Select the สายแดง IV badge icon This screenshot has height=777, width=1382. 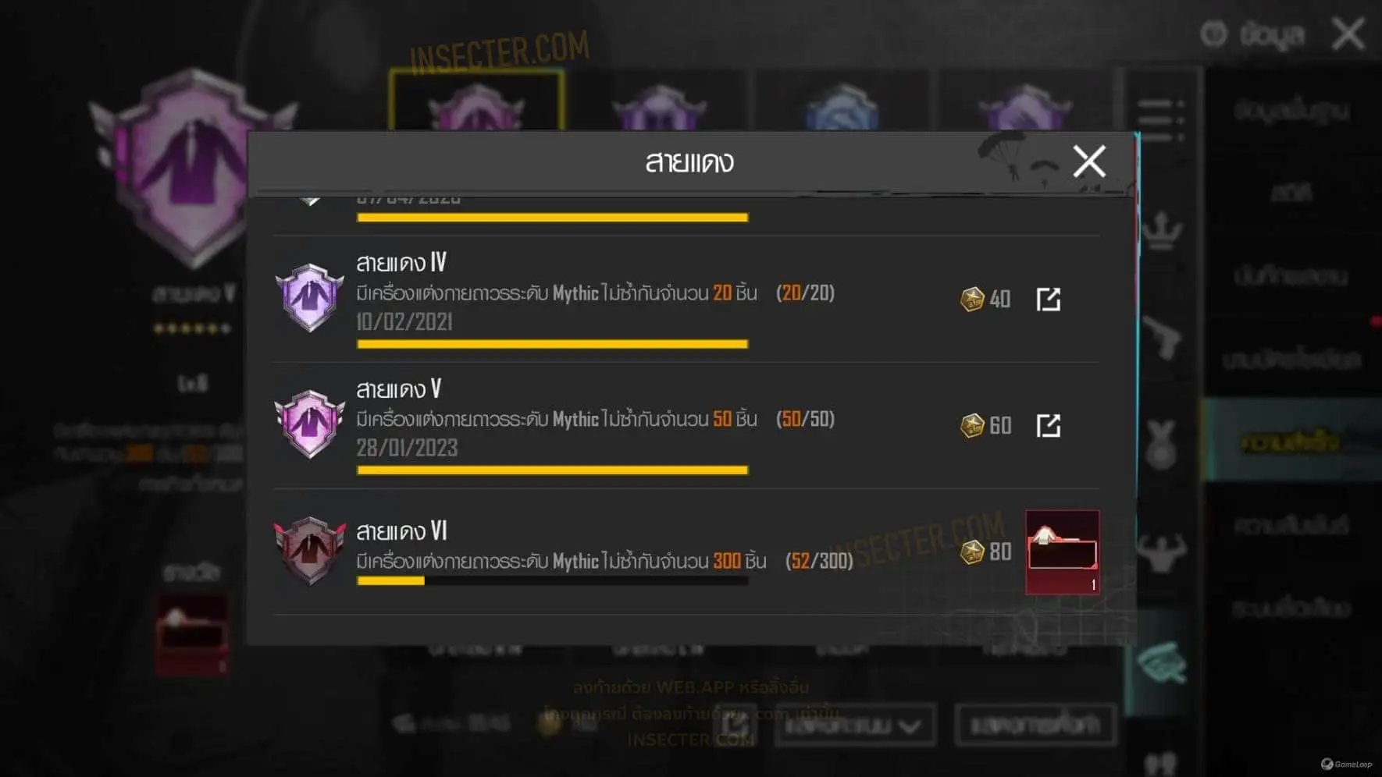coord(310,297)
